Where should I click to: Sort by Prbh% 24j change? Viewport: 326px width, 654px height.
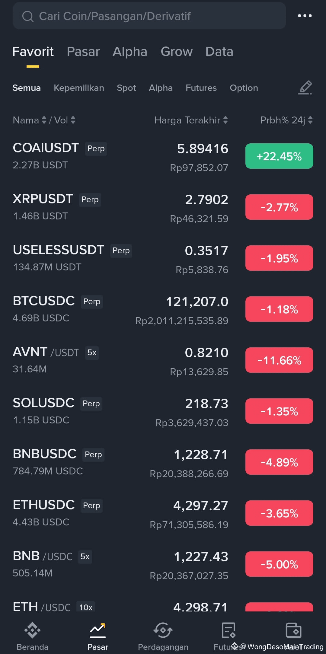[286, 120]
